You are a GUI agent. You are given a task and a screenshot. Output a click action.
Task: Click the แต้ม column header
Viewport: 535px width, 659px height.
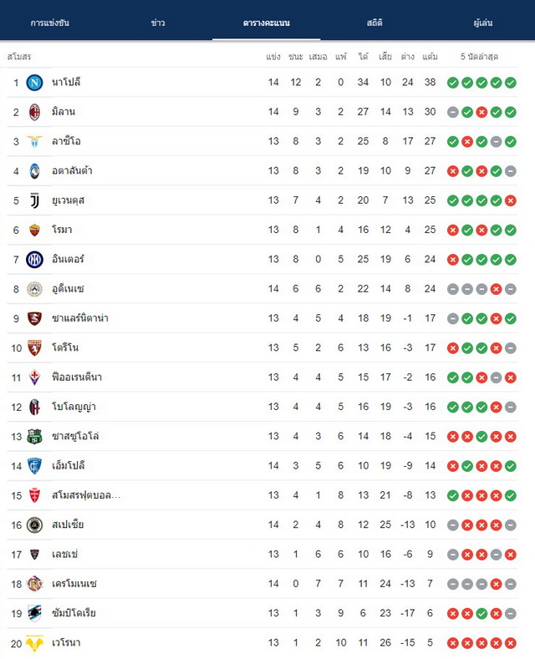click(430, 56)
